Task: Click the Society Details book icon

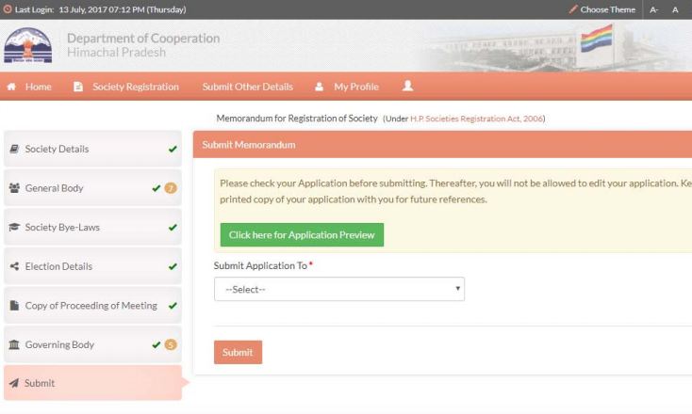Action: point(14,149)
